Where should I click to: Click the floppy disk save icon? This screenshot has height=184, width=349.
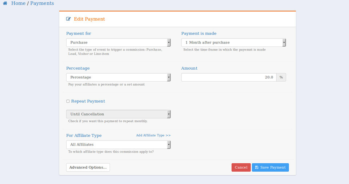coord(257,167)
